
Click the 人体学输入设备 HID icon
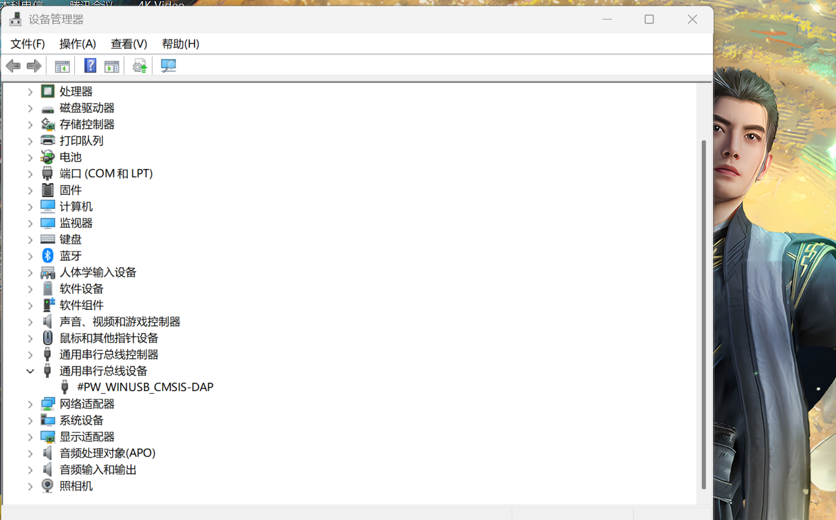48,272
